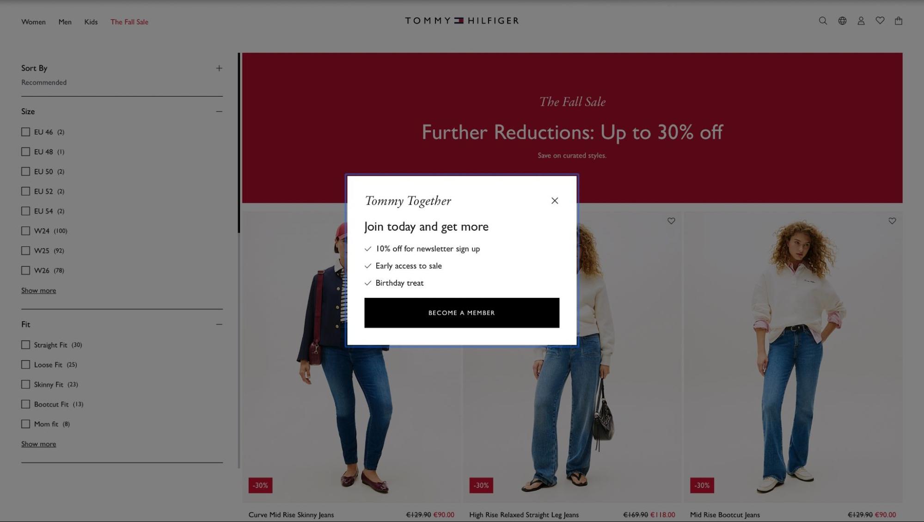Open the shopping bag icon
The image size is (924, 522).
coord(899,21)
